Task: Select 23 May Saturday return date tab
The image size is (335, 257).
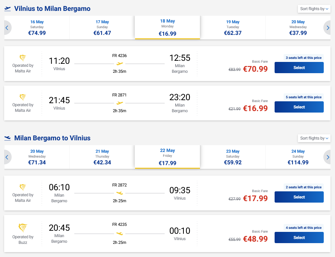Action: [x=233, y=157]
